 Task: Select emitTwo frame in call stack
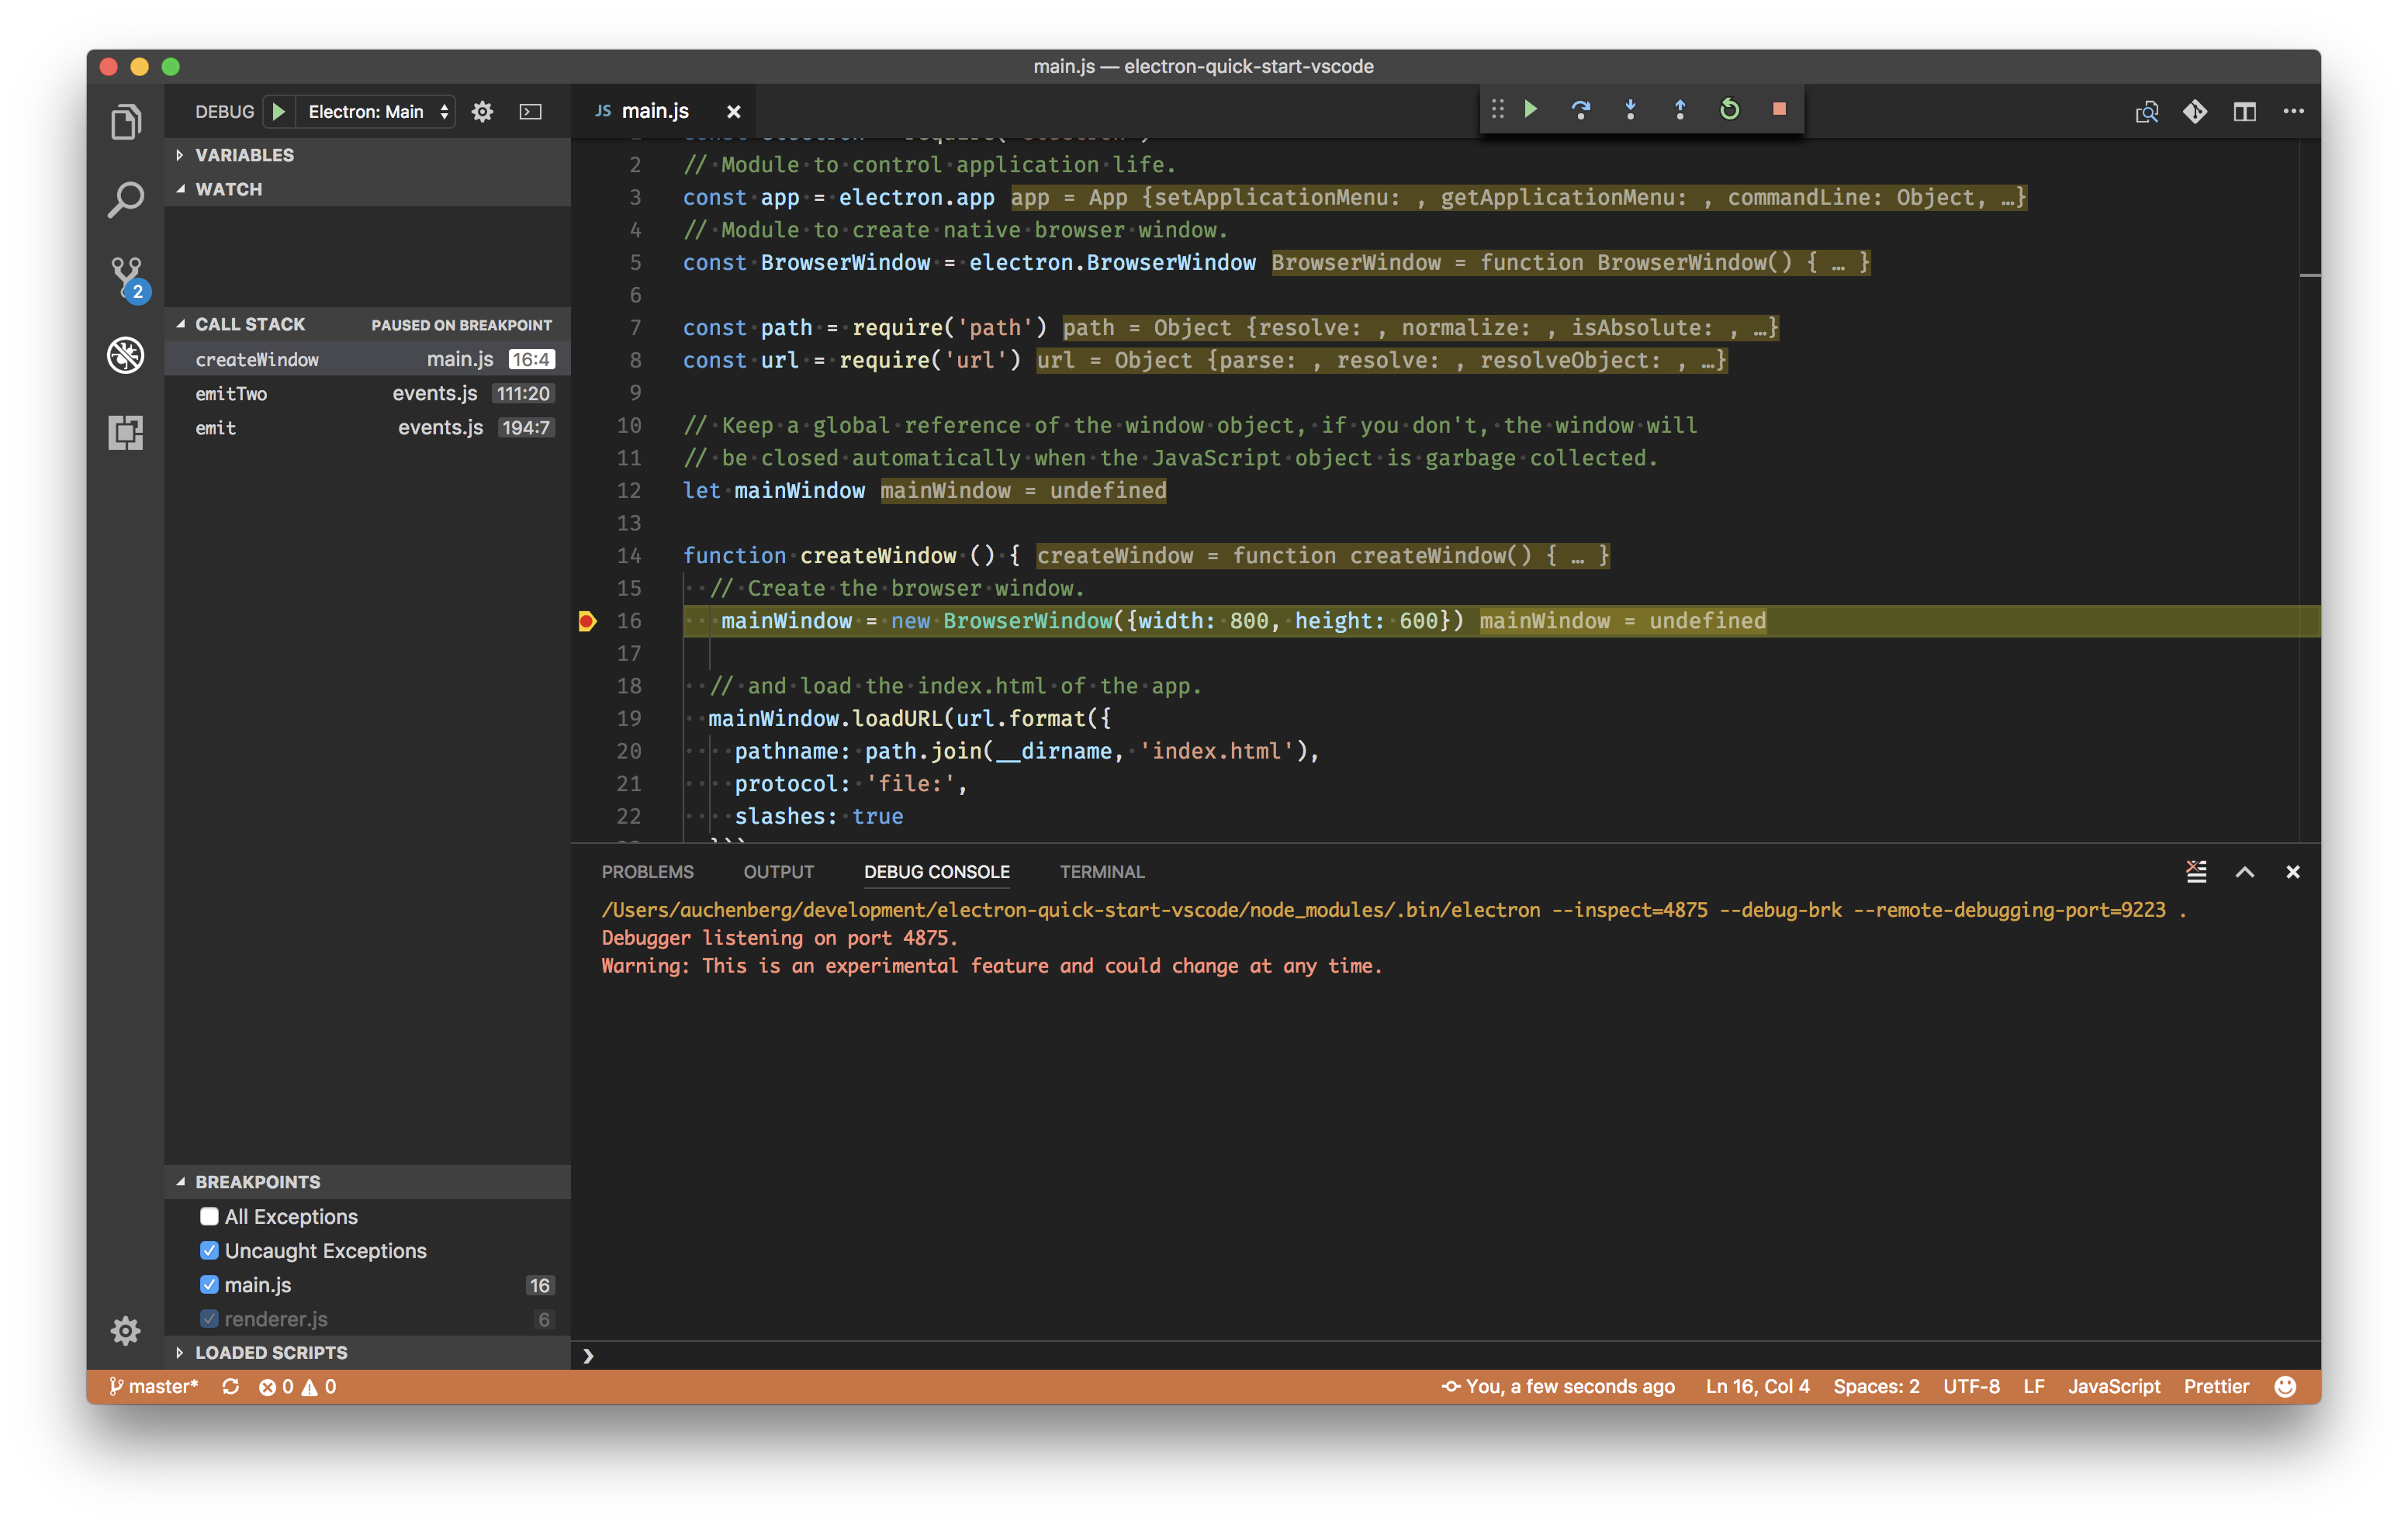368,393
